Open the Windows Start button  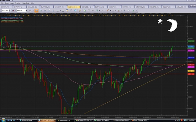(x=3, y=120)
